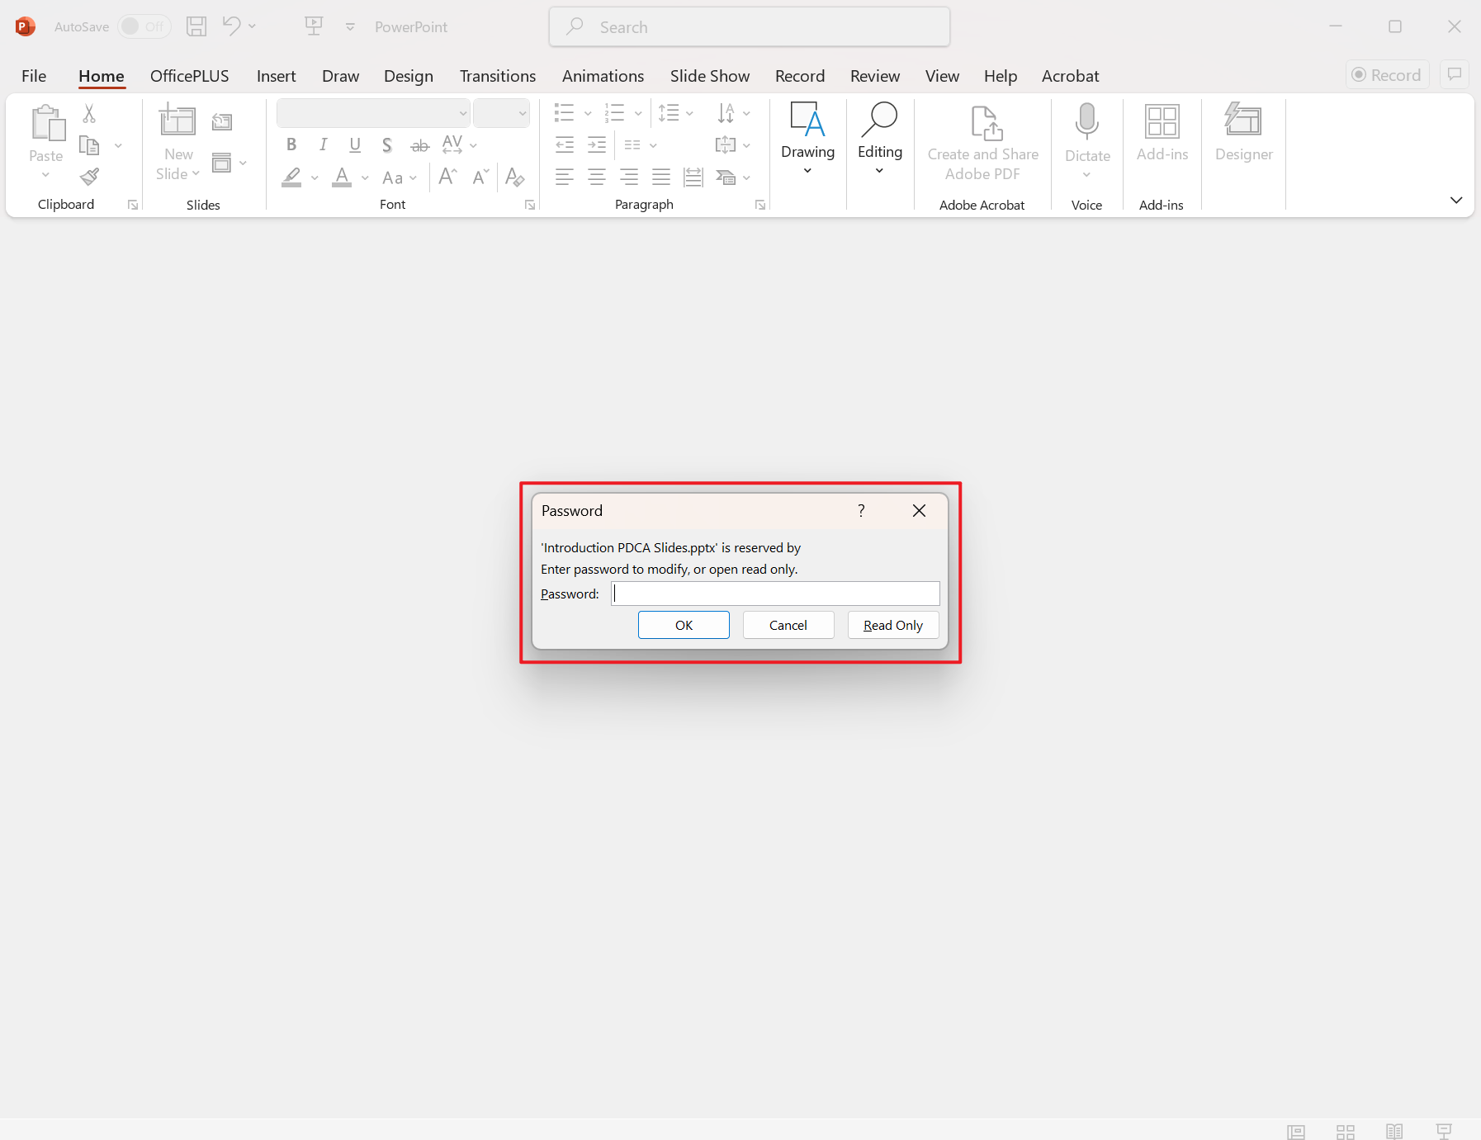Click the Save icon in title bar
The height and width of the screenshot is (1140, 1481).
click(x=196, y=26)
